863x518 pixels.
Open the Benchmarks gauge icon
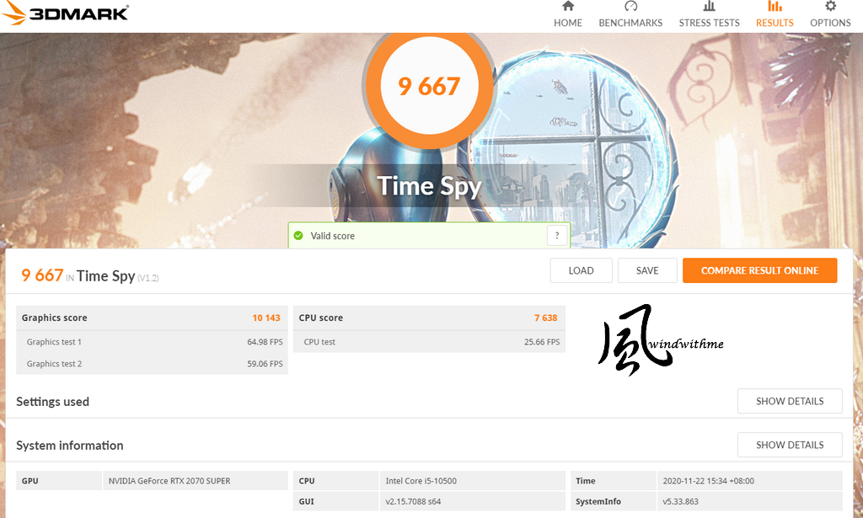click(x=630, y=6)
